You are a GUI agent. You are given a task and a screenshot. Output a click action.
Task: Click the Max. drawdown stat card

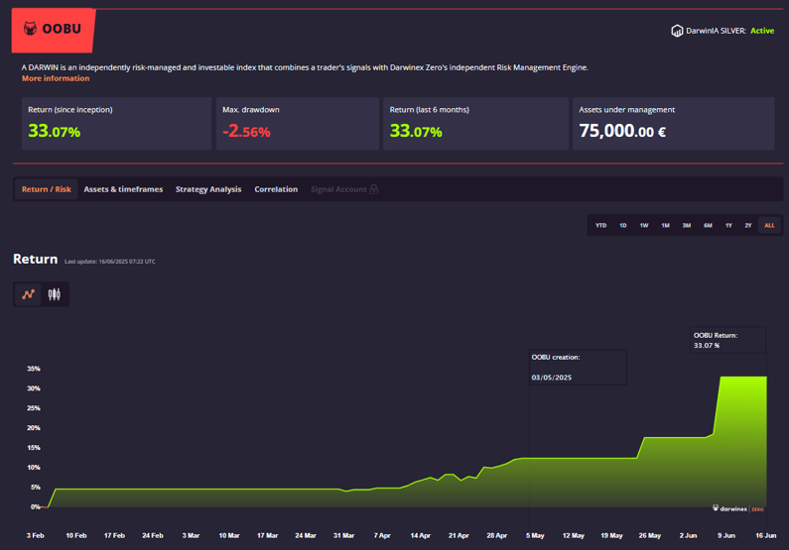coord(297,123)
